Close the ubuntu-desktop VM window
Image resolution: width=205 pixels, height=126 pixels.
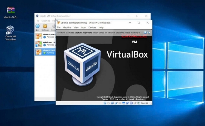point(148,23)
